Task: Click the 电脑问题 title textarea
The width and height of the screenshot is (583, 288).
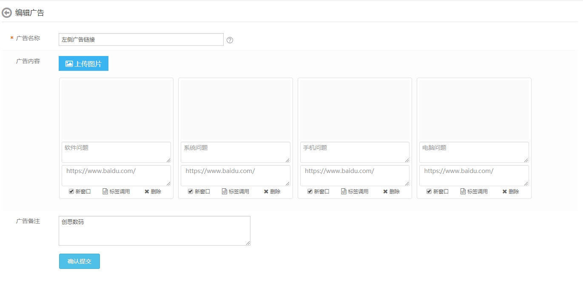Action: tap(474, 152)
